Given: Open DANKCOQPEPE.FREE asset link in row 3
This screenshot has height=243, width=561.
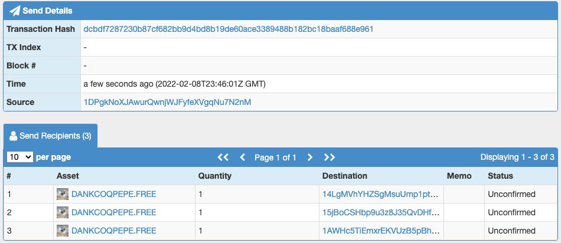Looking at the screenshot, I should (x=114, y=231).
